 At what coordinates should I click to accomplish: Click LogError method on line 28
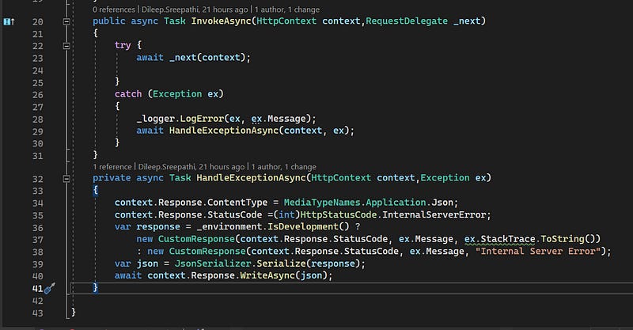click(202, 119)
